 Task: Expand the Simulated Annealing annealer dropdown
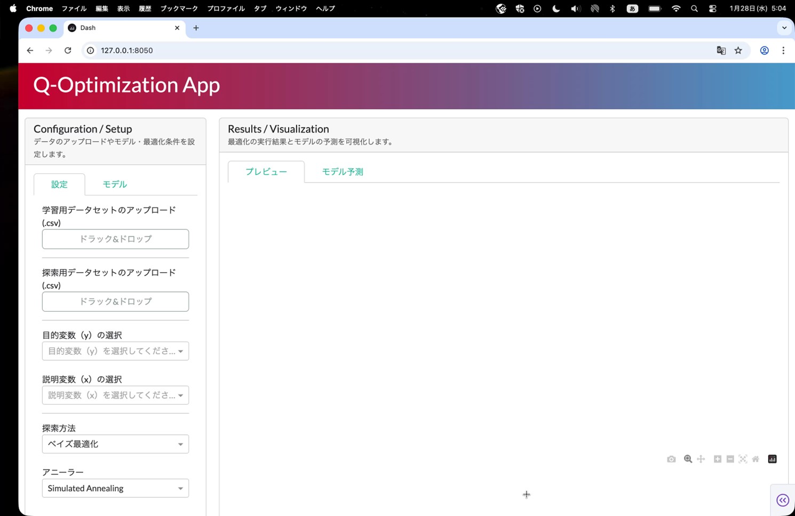[x=115, y=488]
